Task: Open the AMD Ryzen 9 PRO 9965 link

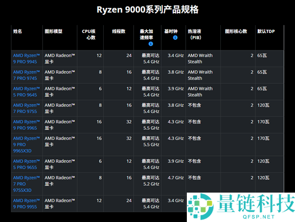Action: [27, 125]
